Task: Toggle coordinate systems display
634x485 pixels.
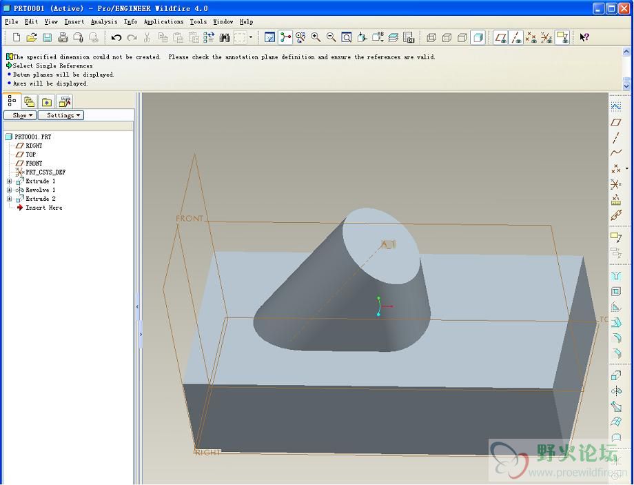Action: click(x=546, y=38)
